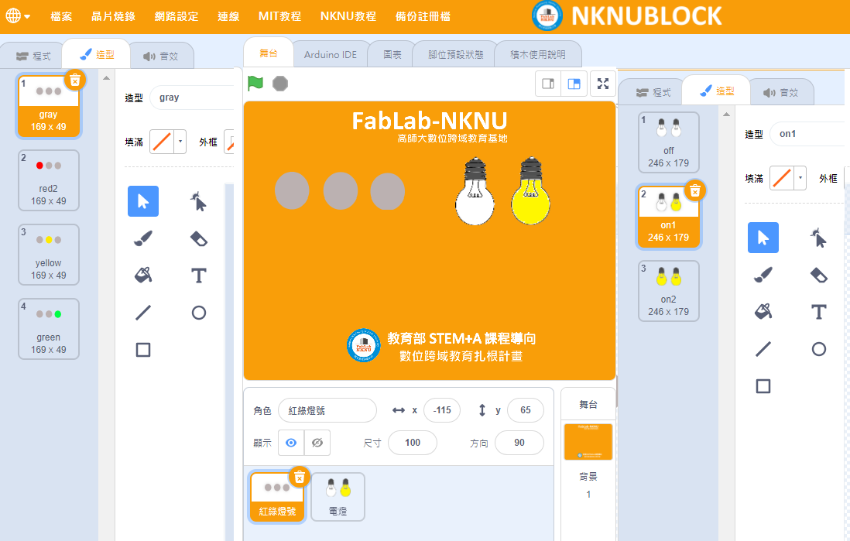Open the 積木使用說明 tab
Image resolution: width=850 pixels, height=541 pixels.
[x=538, y=54]
